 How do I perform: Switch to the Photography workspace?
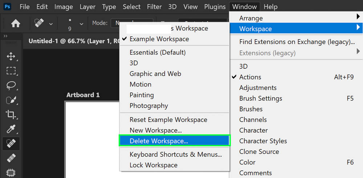(x=175, y=105)
